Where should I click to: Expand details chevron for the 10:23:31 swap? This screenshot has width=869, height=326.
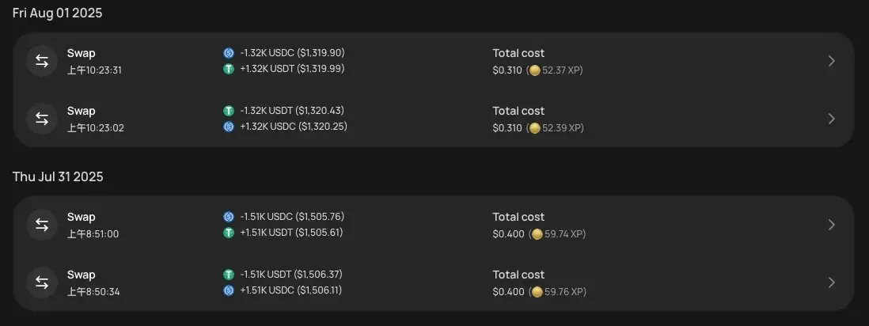pyautogui.click(x=831, y=61)
